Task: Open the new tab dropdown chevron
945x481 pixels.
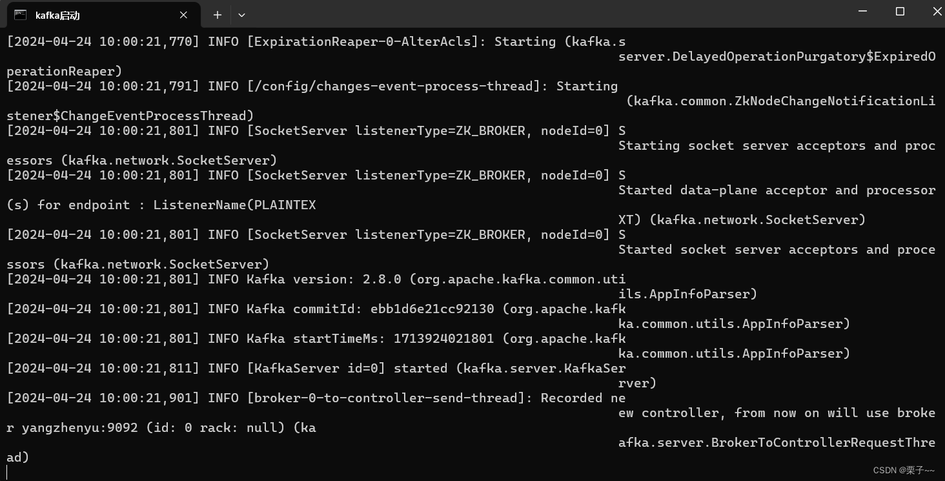Action: click(241, 14)
